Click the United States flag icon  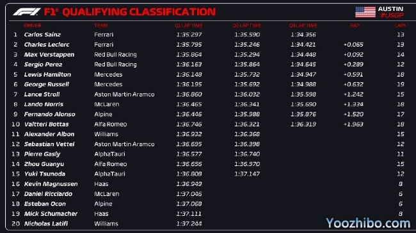click(x=365, y=12)
